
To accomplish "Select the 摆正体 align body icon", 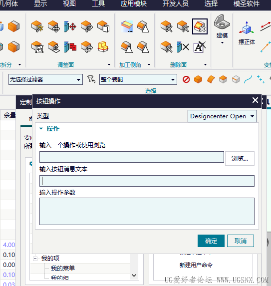I will tap(247, 28).
